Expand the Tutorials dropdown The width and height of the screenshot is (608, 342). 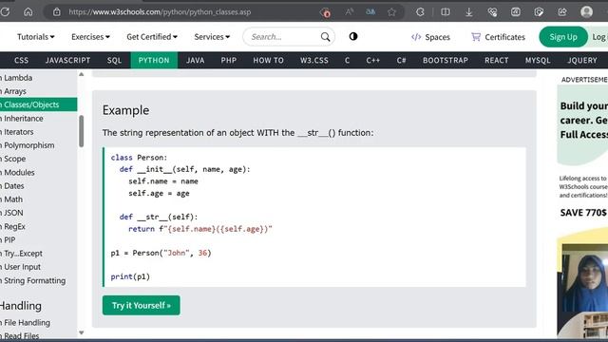tap(36, 37)
